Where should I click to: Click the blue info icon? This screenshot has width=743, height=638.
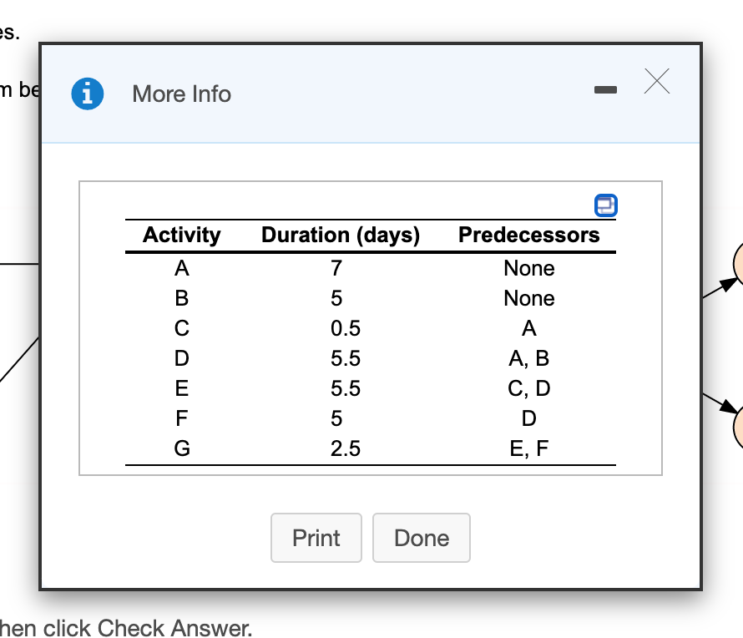(x=88, y=94)
